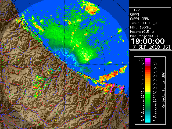Image resolution: width=172 pixels, height=129 pixels.
Task: Click the 19:00:00 timestamp
Action: 148,41
